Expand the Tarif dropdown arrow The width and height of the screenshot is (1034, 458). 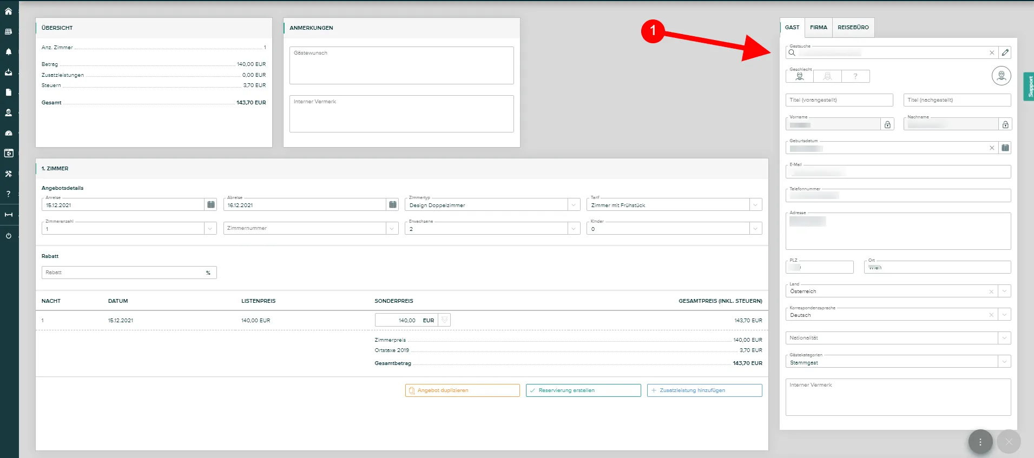click(x=755, y=204)
